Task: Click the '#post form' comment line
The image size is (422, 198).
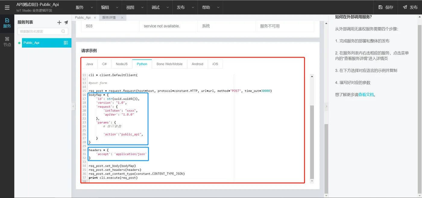Action: (x=98, y=83)
